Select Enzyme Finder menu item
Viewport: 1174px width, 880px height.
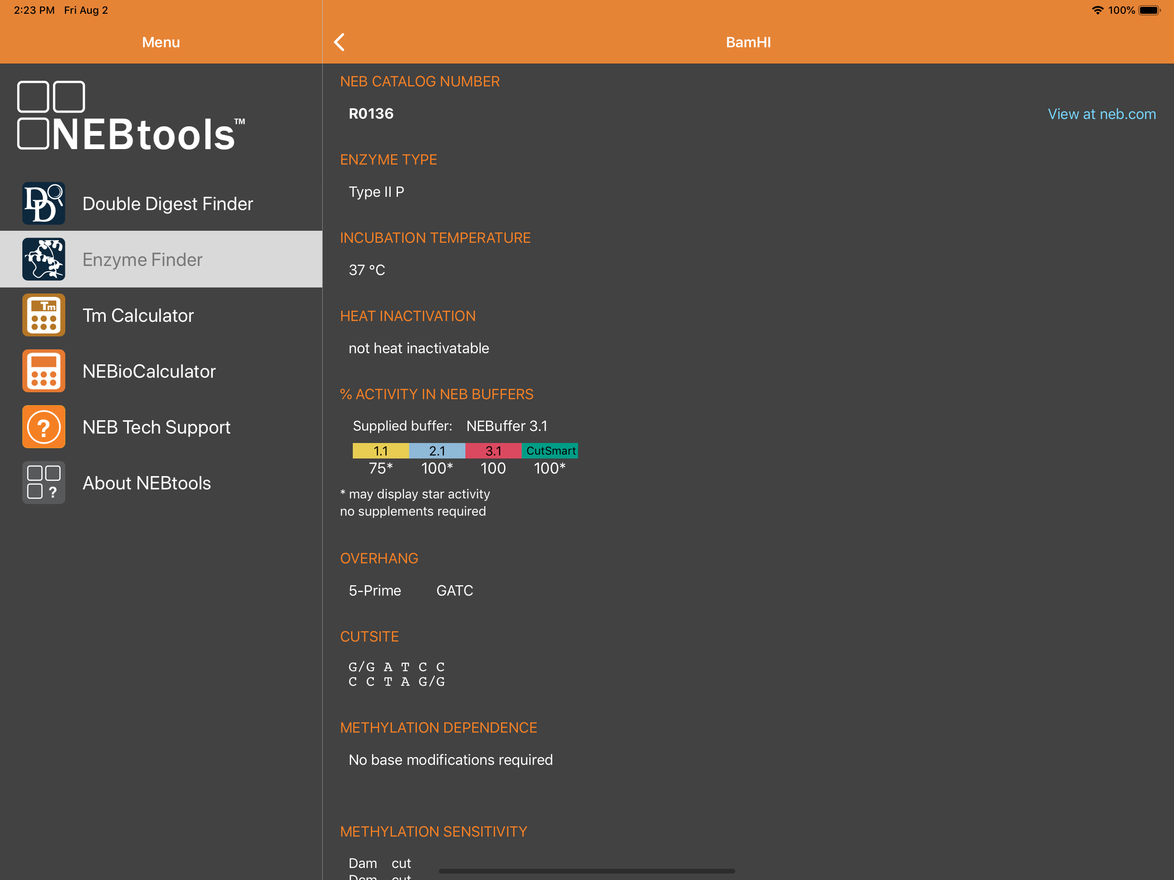161,259
